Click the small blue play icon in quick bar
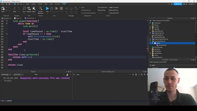Screen dimensions: 197x111 [15, 4]
